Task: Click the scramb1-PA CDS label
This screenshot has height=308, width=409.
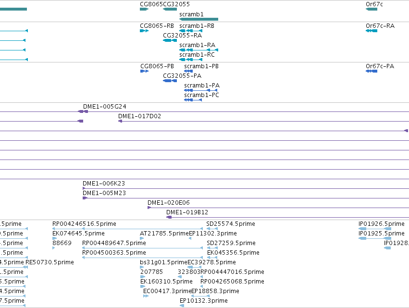Action: coord(202,86)
